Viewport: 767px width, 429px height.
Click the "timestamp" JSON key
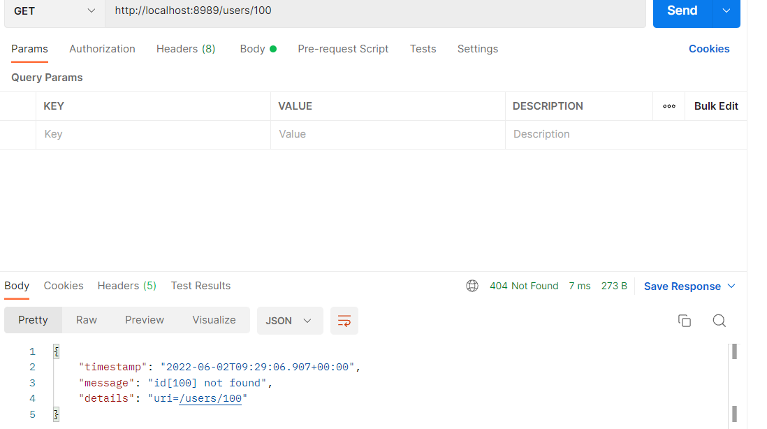coord(113,367)
